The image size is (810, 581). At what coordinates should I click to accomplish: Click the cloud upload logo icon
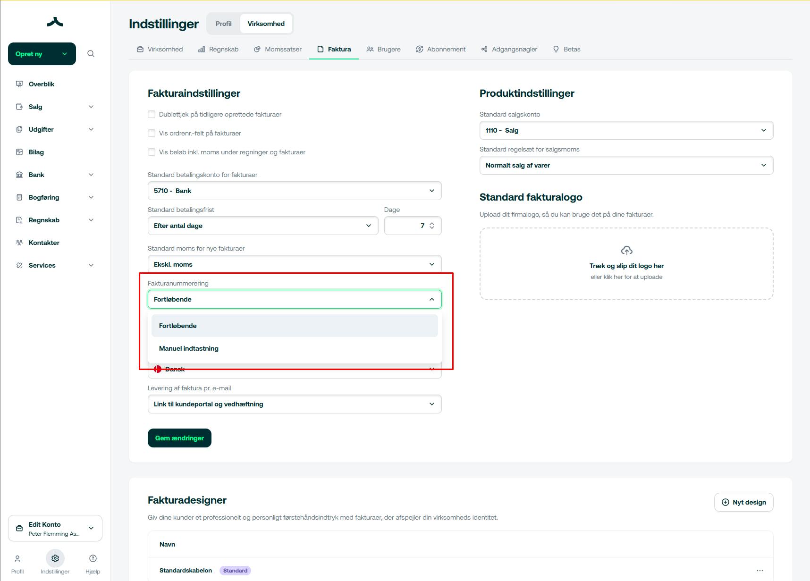pos(626,250)
